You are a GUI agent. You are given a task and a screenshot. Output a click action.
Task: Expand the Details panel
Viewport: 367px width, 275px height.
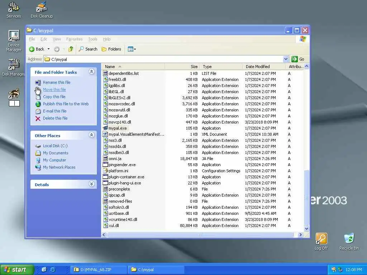pyautogui.click(x=91, y=184)
